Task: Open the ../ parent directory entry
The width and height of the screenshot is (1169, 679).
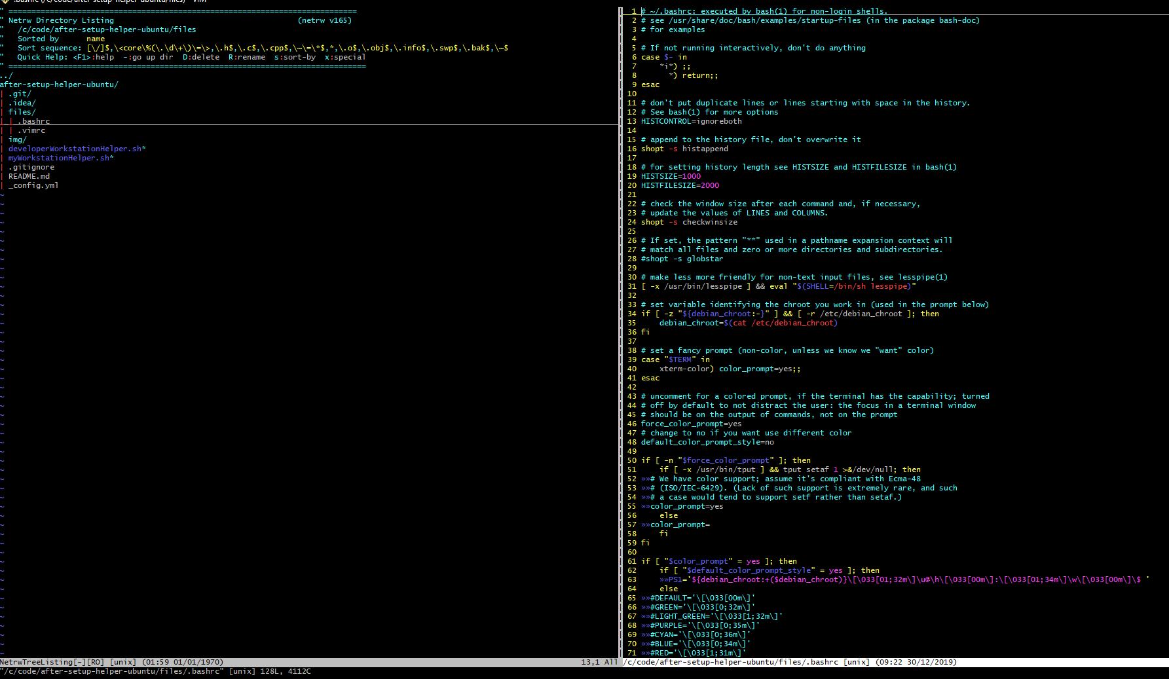Action: [x=7, y=75]
